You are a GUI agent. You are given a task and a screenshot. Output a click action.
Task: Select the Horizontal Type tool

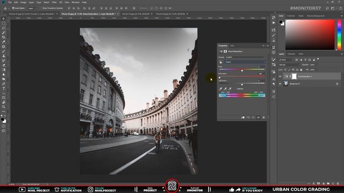(x=4, y=88)
